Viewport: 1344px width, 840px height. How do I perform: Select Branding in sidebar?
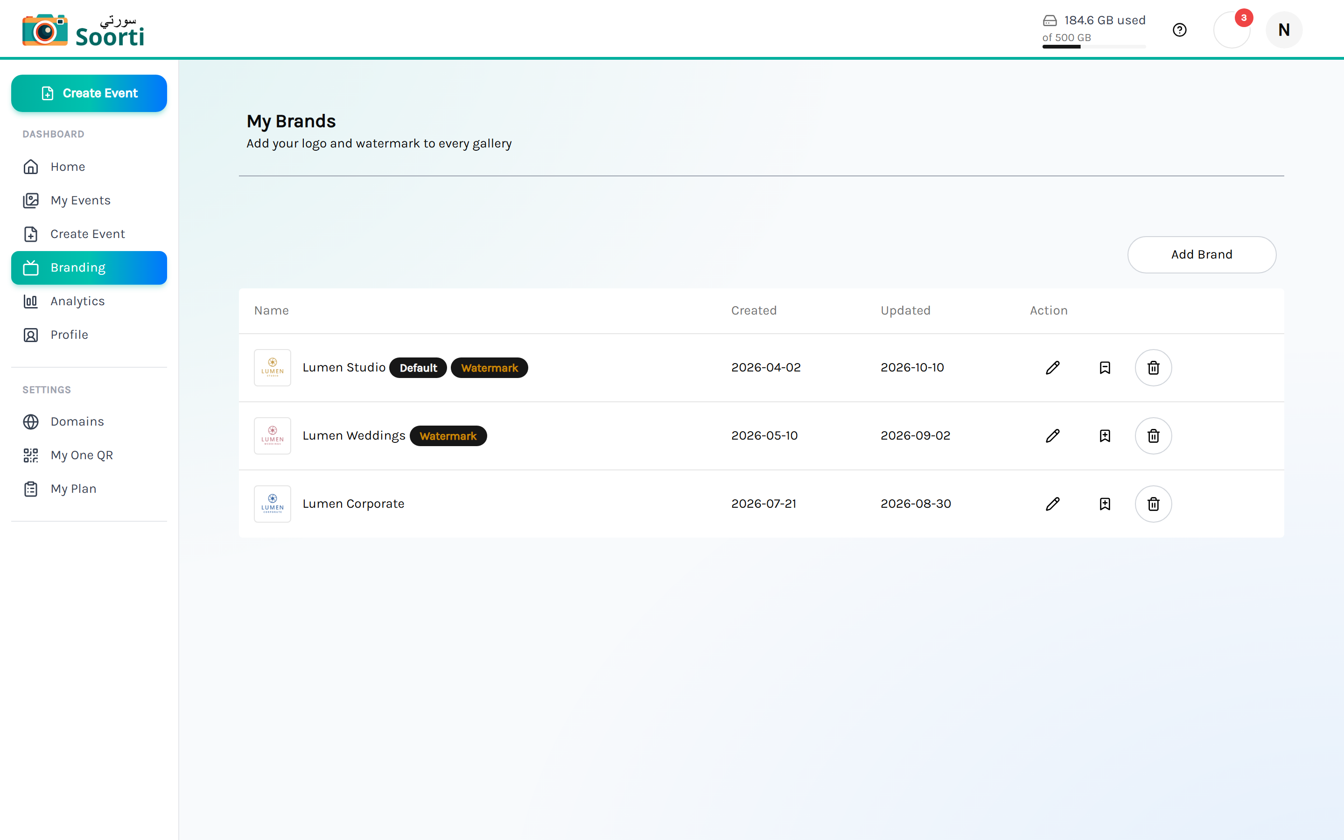click(x=89, y=268)
